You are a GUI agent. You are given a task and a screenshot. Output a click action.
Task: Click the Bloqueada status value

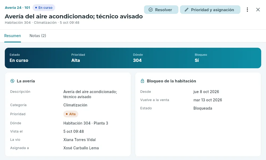[x=203, y=108]
